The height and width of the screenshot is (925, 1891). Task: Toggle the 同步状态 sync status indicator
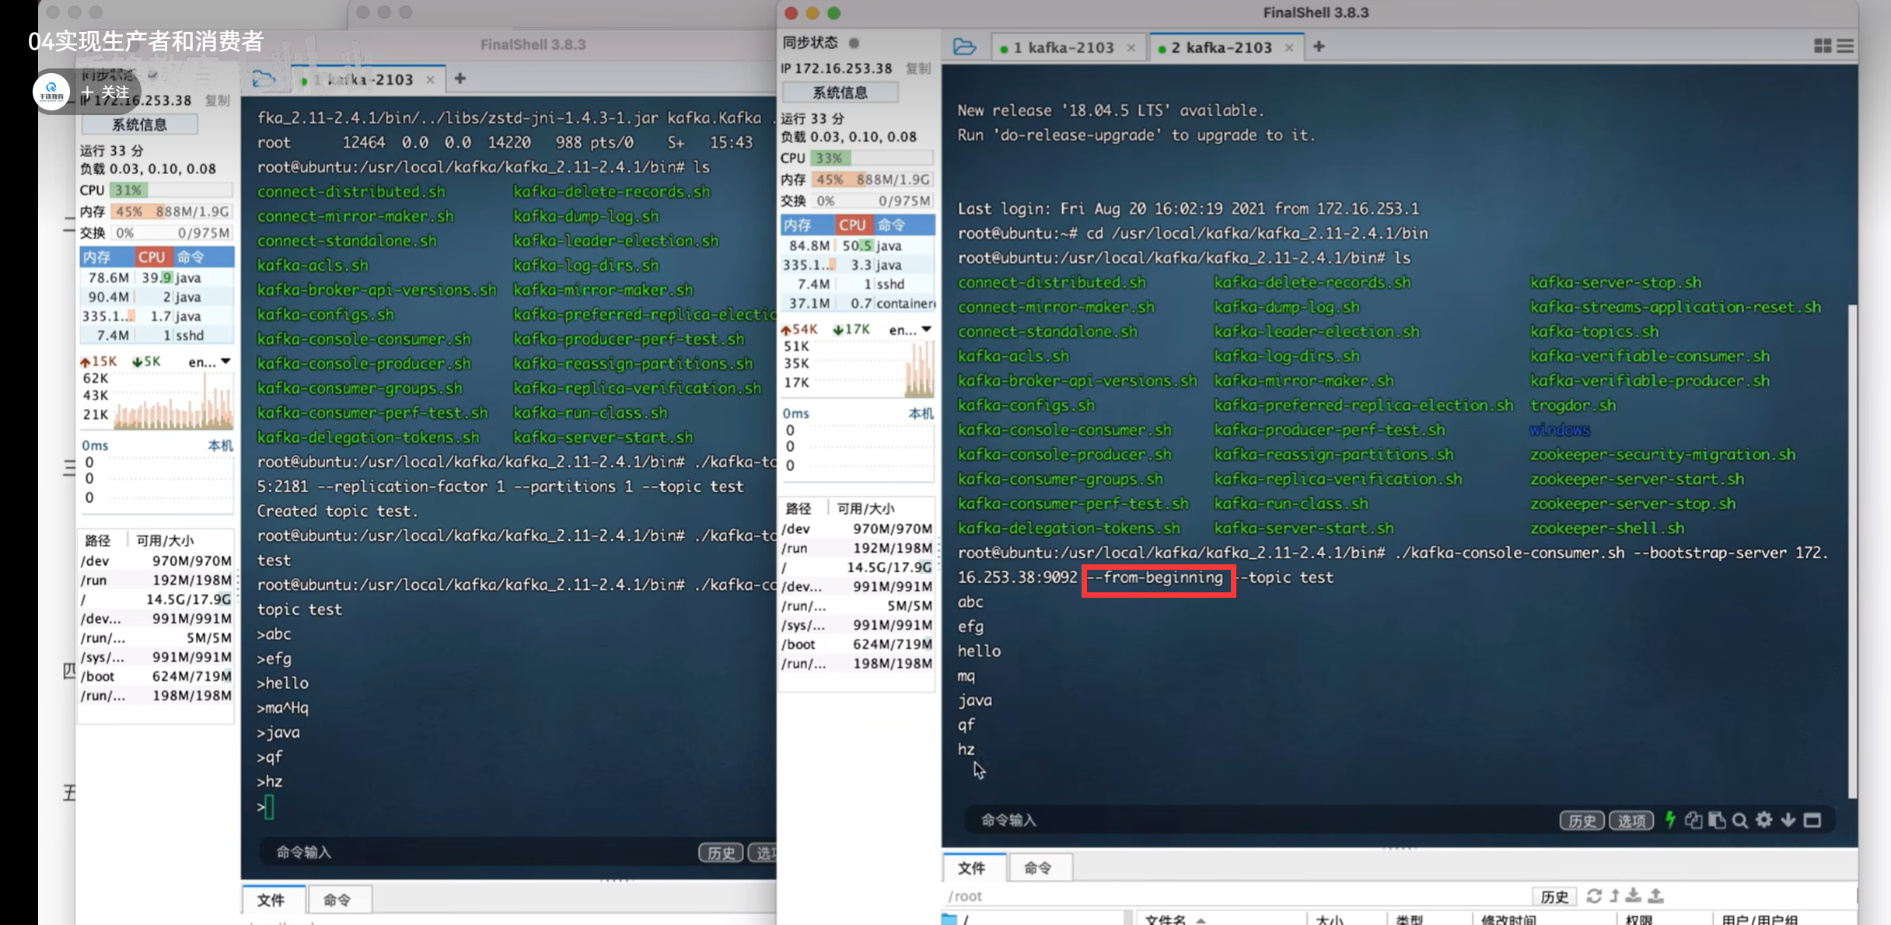(x=854, y=43)
